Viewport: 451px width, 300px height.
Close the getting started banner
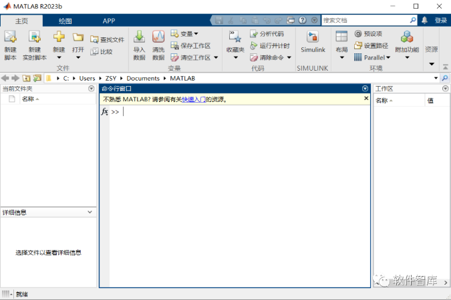pos(366,98)
